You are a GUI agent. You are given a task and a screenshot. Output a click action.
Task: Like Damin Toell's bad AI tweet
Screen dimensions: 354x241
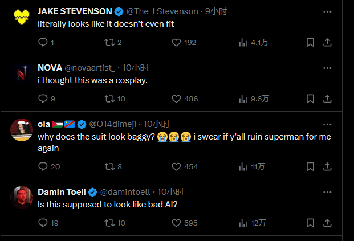point(176,223)
